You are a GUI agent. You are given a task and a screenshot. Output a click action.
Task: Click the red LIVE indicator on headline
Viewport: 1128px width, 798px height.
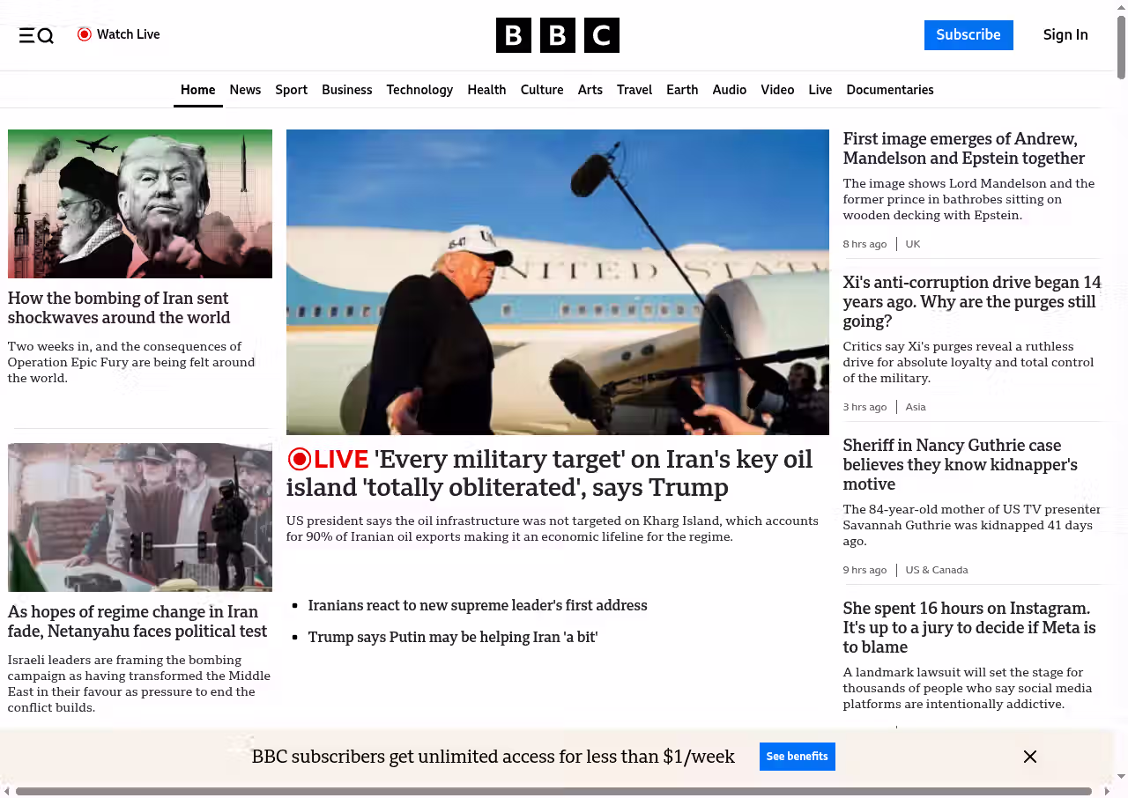(328, 459)
